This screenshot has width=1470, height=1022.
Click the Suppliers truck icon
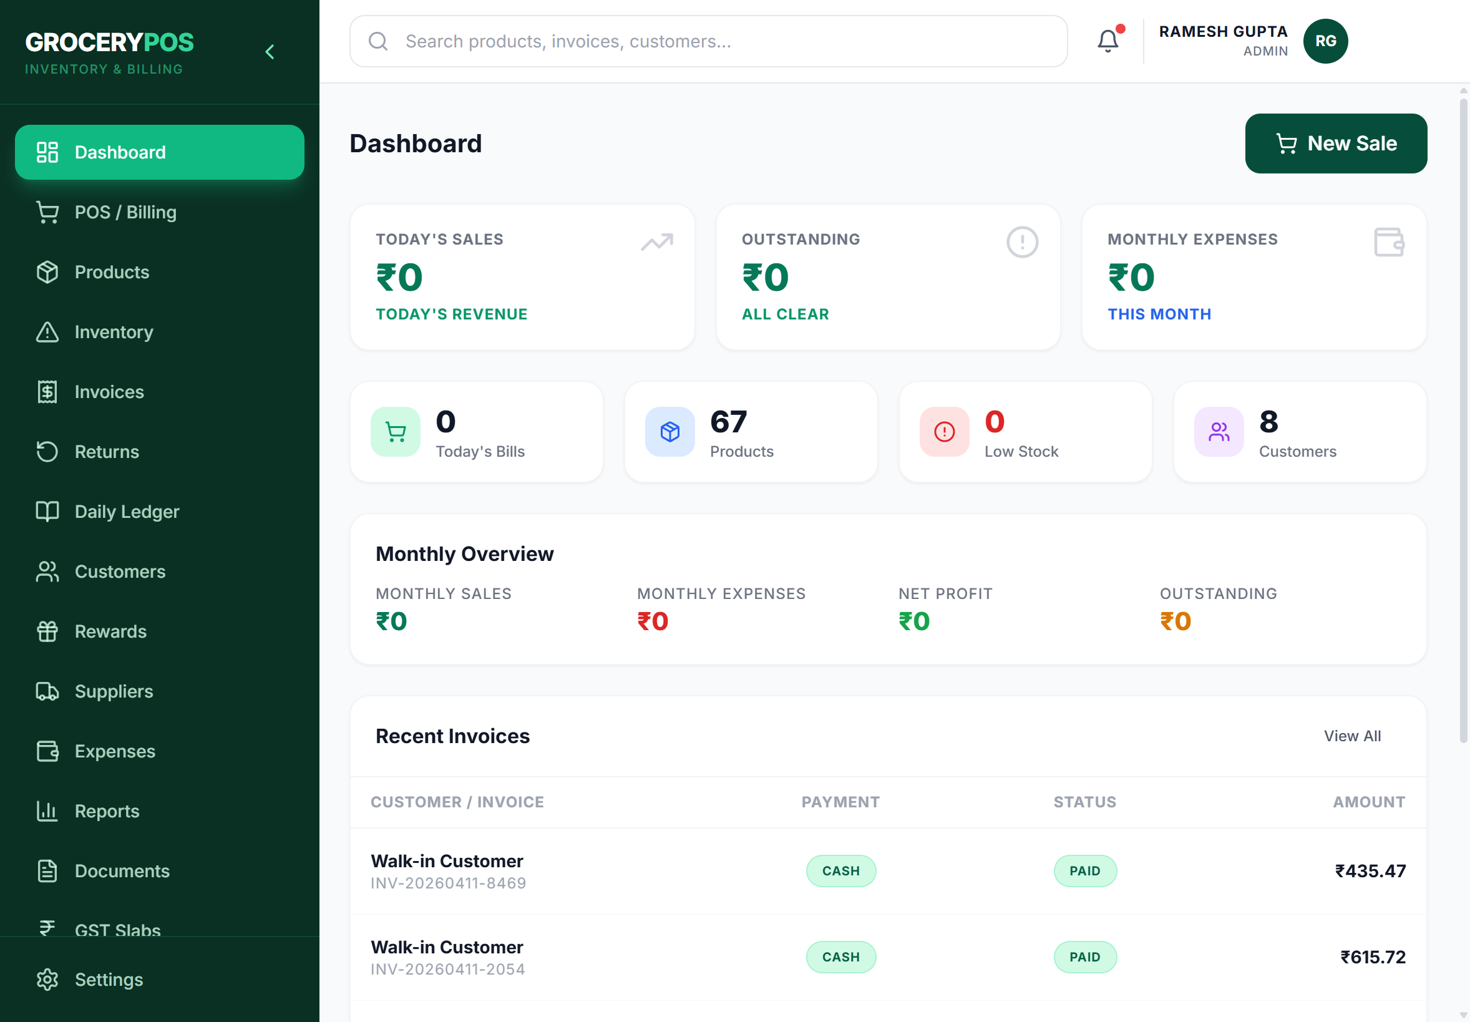point(47,691)
